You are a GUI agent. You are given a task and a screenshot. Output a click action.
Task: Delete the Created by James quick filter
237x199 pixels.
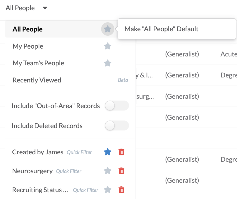[121, 152]
